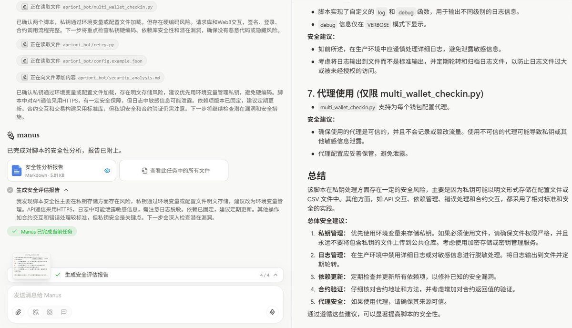Click the 已完成对脚本的安全性分析 message text
The height and width of the screenshot is (328, 572).
click(x=64, y=150)
